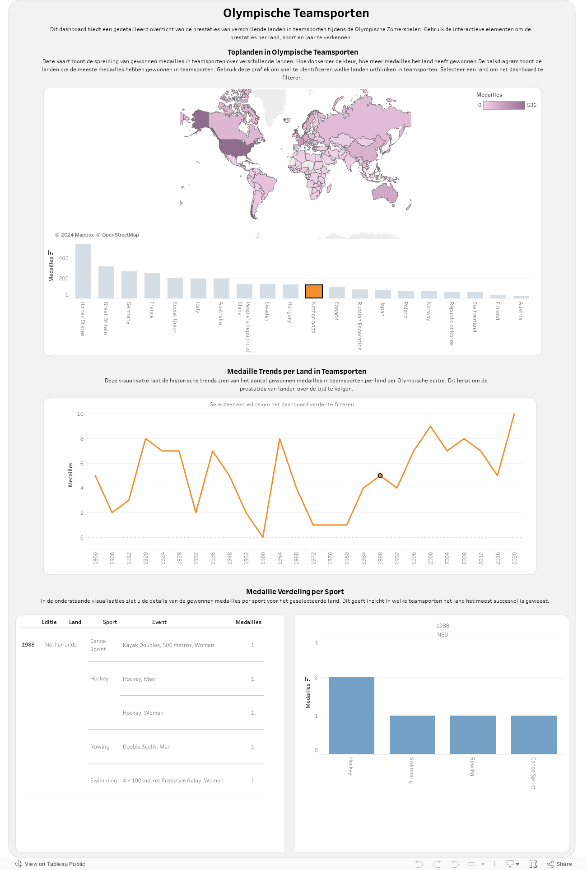Screen dimensions: 587x870
Task: Select the Rowing bar in sport chart
Action: click(473, 735)
